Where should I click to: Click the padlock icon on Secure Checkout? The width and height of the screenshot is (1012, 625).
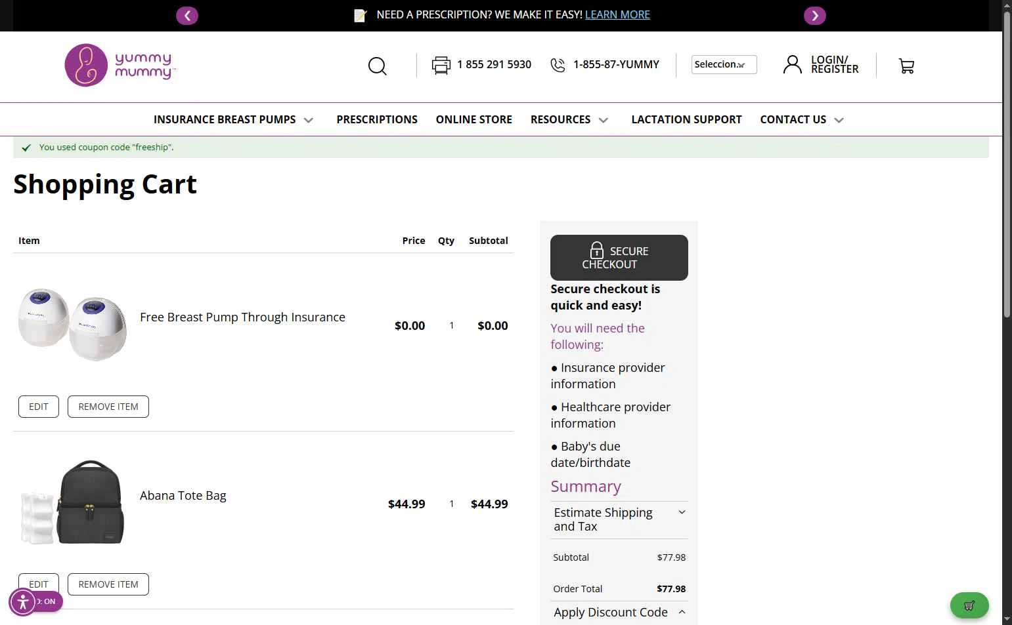pyautogui.click(x=596, y=250)
